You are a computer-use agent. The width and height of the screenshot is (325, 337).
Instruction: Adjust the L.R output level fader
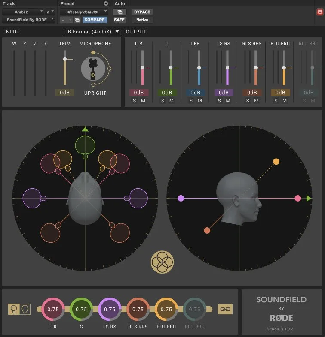point(142,68)
